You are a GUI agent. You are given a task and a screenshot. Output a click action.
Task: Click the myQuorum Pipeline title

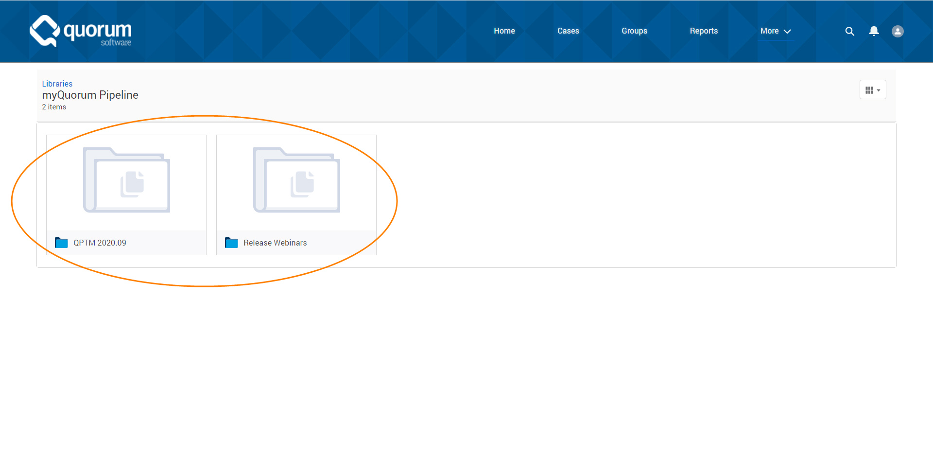pos(90,95)
